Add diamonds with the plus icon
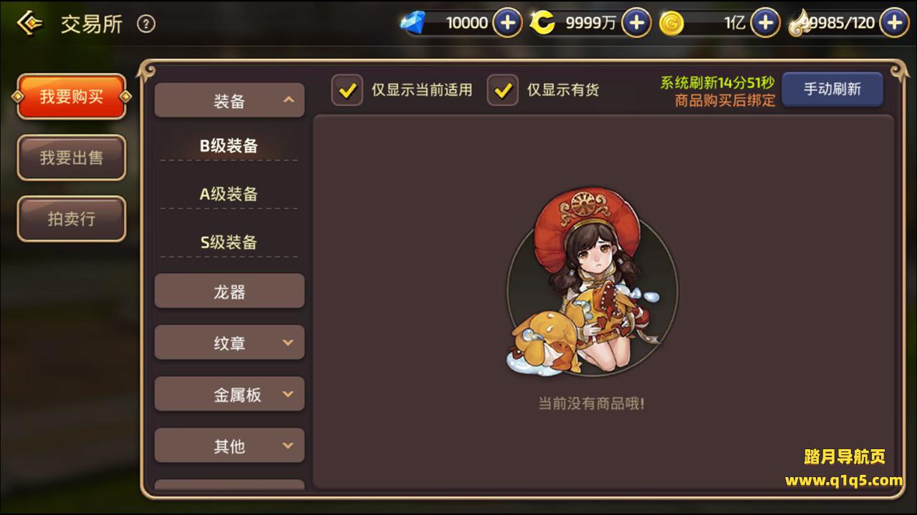 pos(507,23)
